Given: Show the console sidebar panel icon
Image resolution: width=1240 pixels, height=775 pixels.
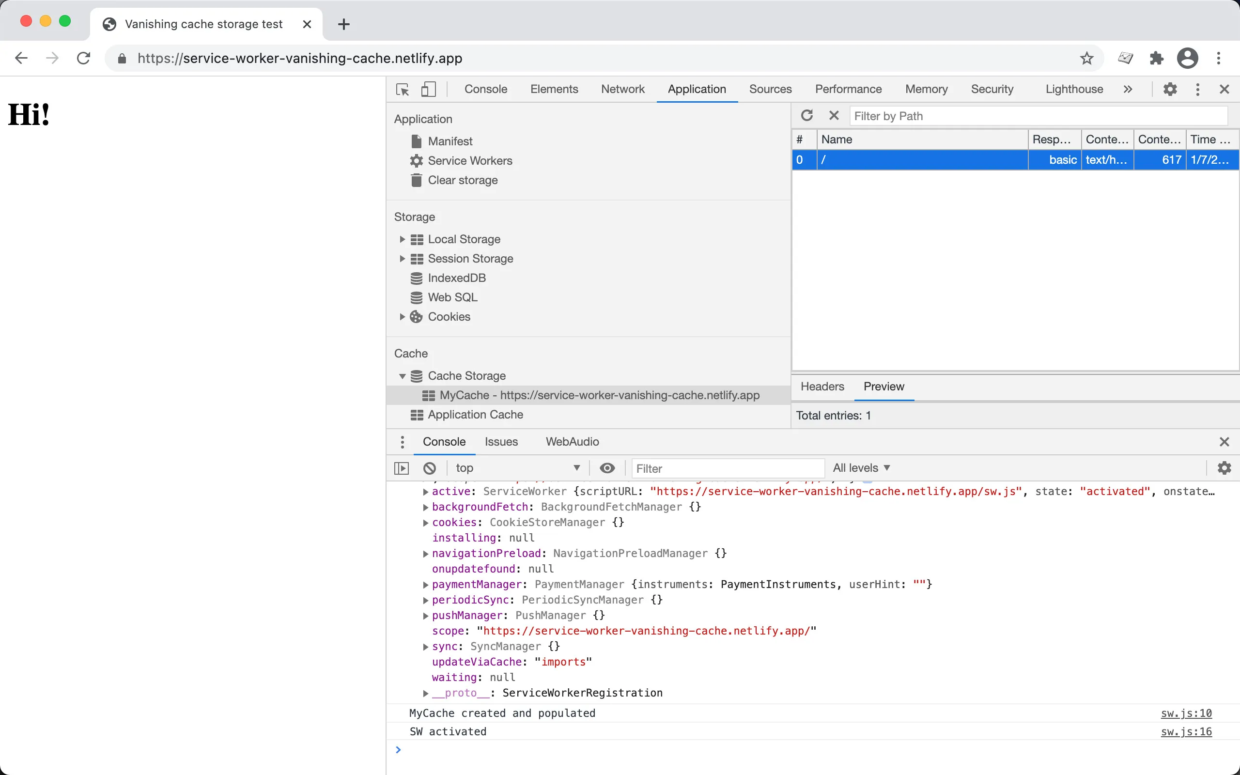Looking at the screenshot, I should click(402, 468).
